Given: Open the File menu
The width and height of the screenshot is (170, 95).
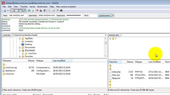Looking at the screenshot, I should 4,7.
